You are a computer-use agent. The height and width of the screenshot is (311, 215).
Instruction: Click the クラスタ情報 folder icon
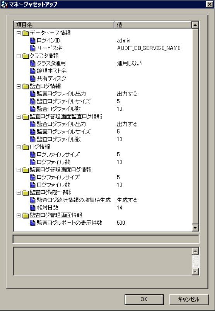(x=26, y=56)
